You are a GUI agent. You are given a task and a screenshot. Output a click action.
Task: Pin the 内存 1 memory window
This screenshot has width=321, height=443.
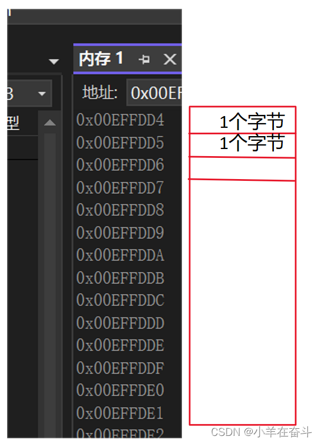144,59
